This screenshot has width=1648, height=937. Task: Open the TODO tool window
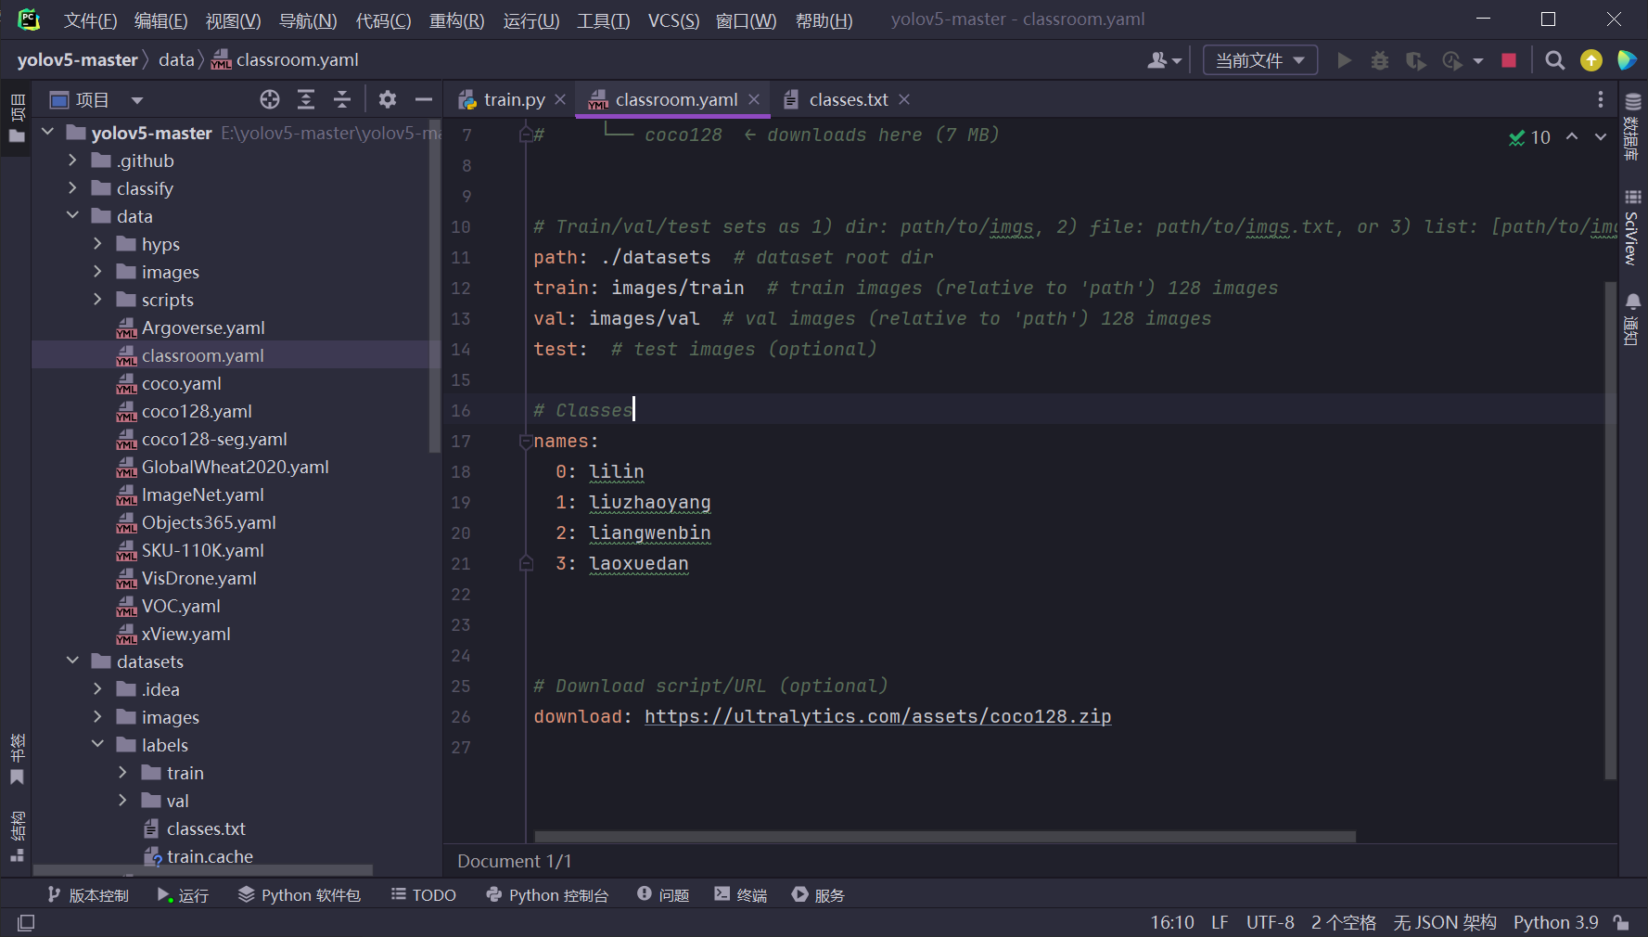pos(424,895)
